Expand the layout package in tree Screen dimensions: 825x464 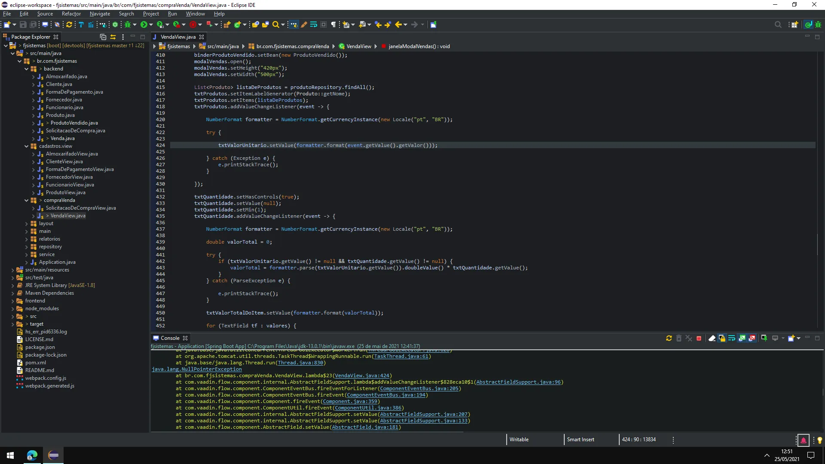coord(26,224)
